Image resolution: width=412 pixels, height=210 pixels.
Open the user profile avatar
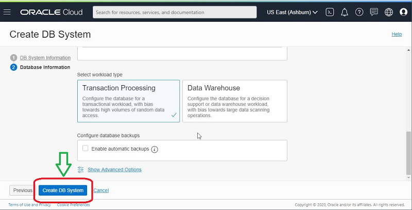coord(403,11)
